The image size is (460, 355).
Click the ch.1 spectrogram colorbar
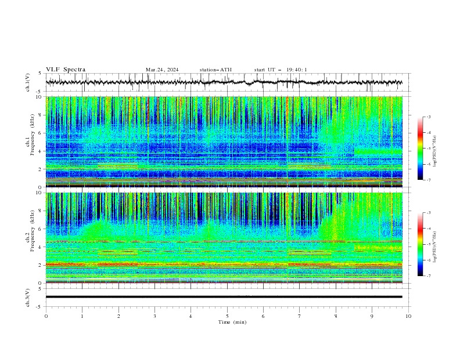420,148
